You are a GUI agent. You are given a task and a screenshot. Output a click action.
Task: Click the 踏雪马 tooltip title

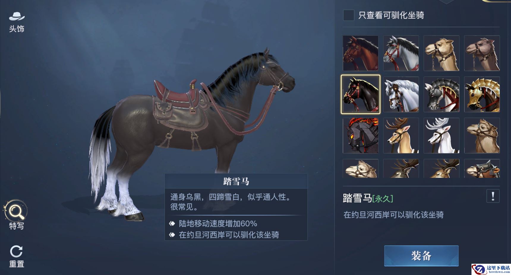[236, 181]
